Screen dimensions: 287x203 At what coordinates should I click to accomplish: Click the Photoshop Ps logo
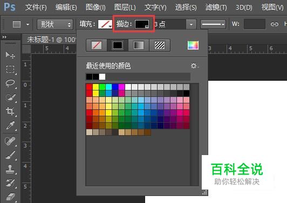pos(10,7)
